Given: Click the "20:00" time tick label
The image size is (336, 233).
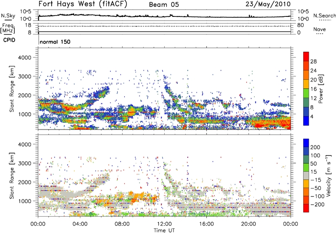Looking at the screenshot, I should coord(248,224).
